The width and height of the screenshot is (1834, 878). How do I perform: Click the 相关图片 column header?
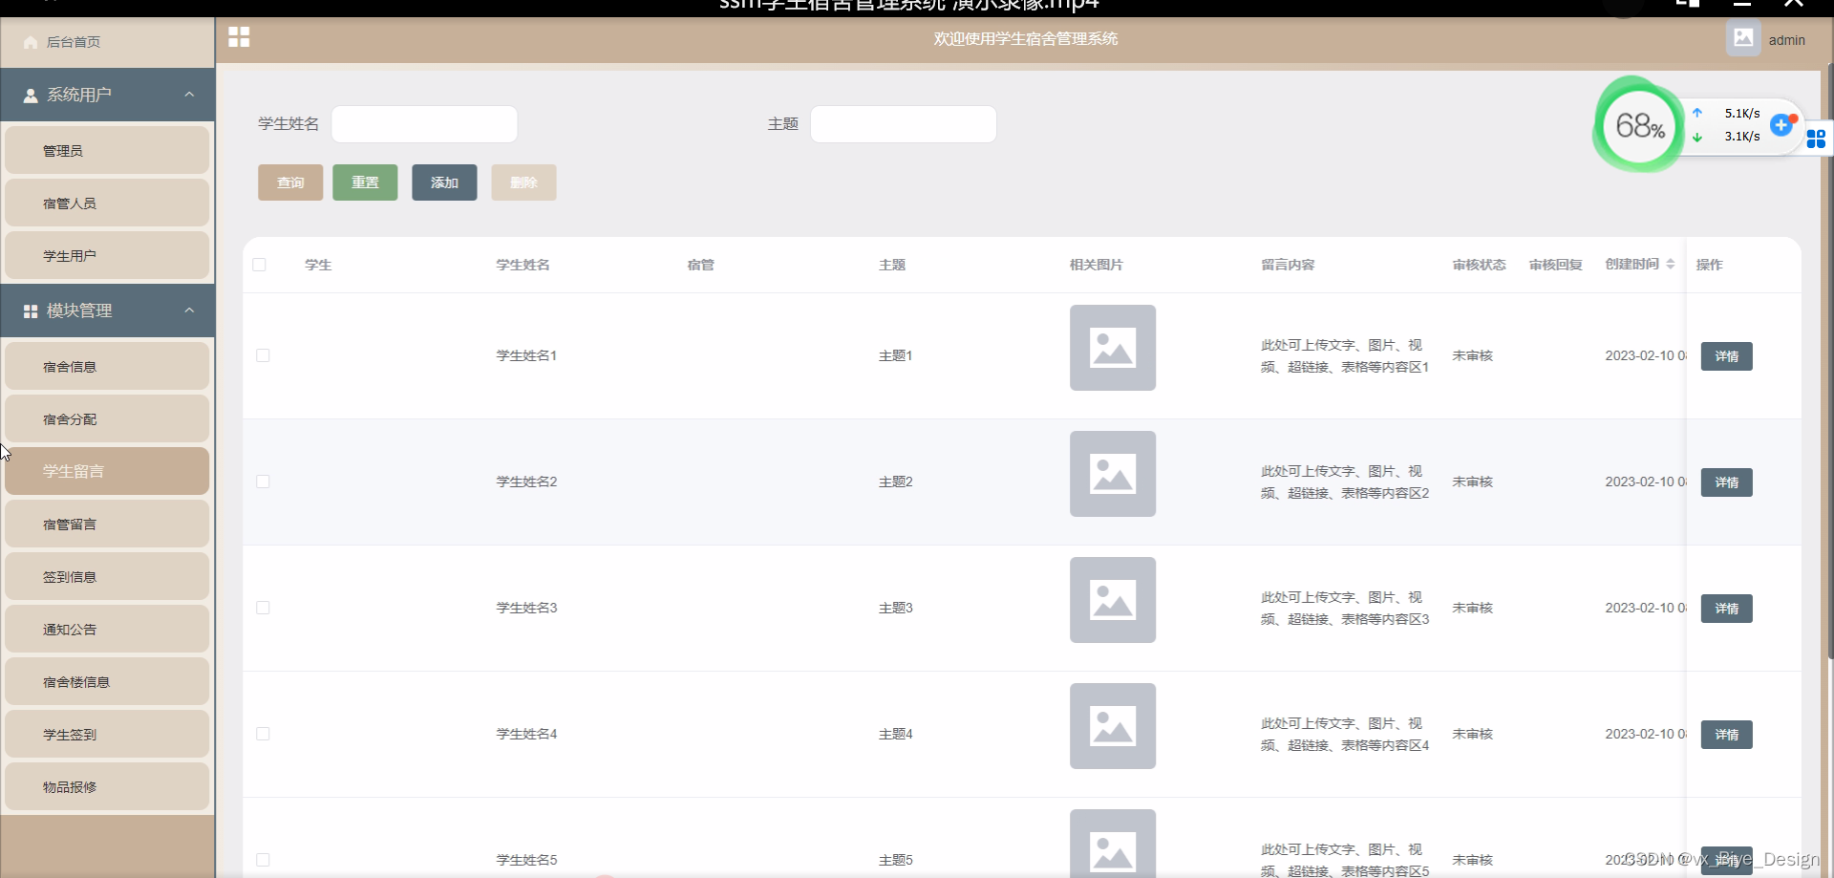pyautogui.click(x=1097, y=265)
